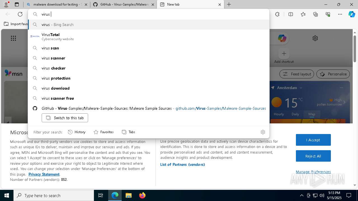Refresh the page with reload icon
Viewport: 358px width, 201px height.
(x=20, y=14)
